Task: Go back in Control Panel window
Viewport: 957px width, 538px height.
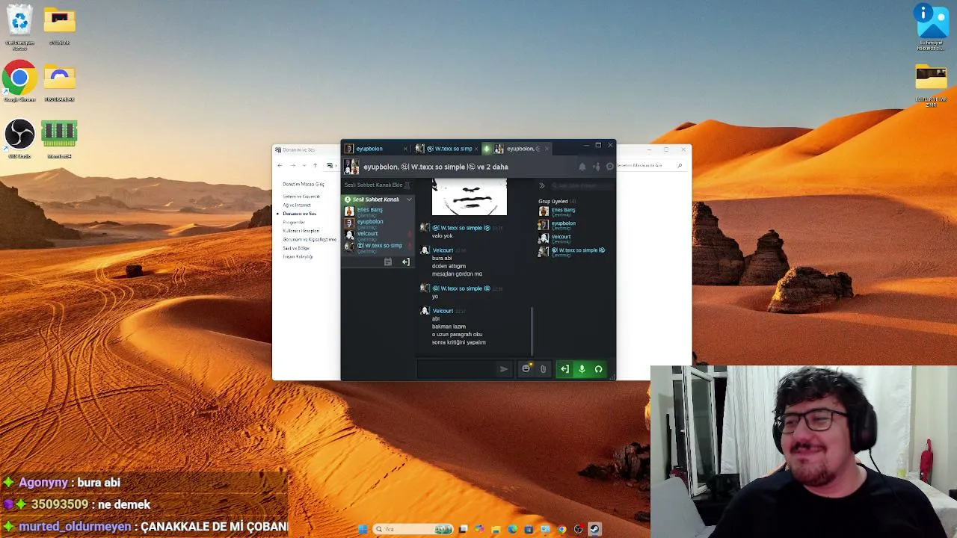Action: [x=280, y=165]
